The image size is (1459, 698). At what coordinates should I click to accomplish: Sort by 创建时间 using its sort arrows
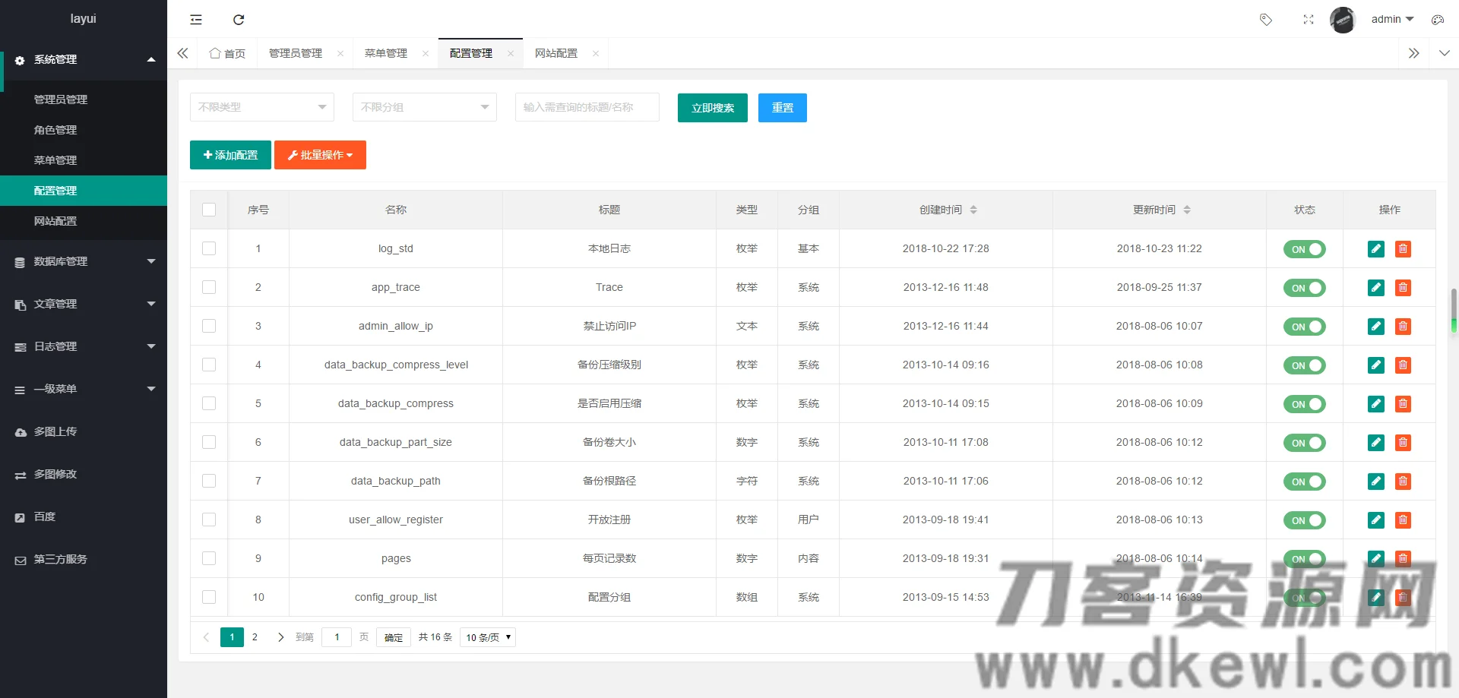point(973,210)
